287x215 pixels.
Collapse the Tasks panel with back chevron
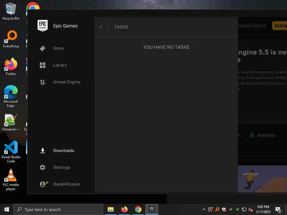pyautogui.click(x=101, y=27)
